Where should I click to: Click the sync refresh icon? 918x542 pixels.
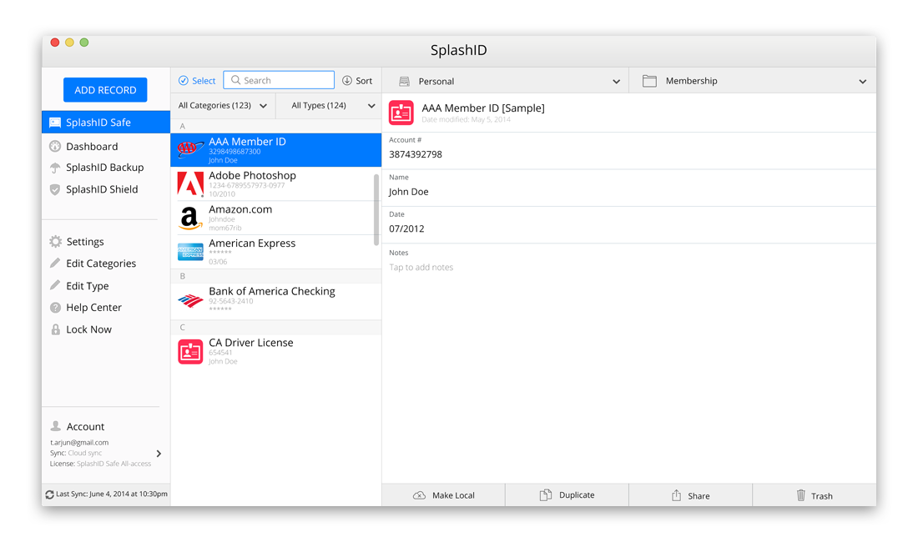50,494
